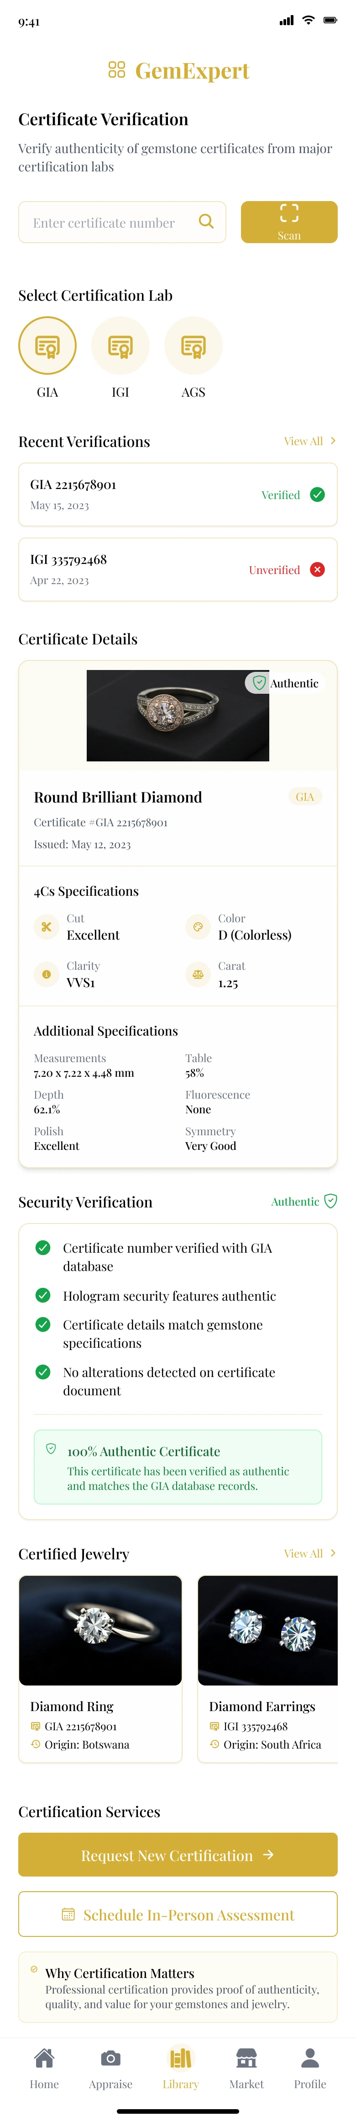Expand View All certified jewelry
The height and width of the screenshot is (2127, 356).
(309, 1554)
